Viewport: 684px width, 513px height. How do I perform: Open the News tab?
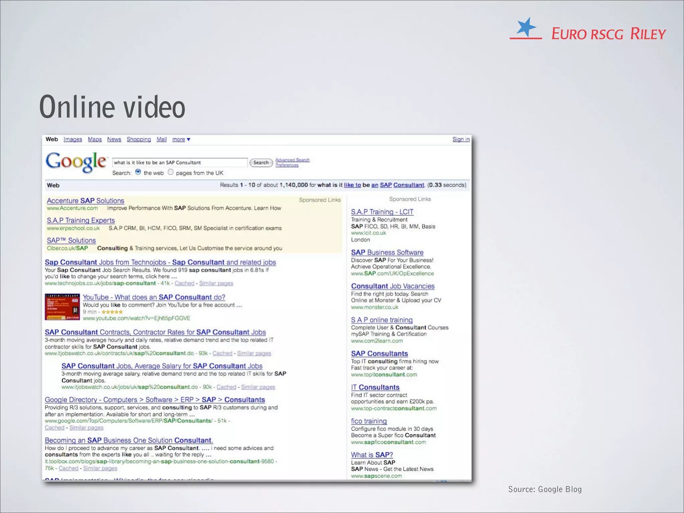(x=114, y=139)
